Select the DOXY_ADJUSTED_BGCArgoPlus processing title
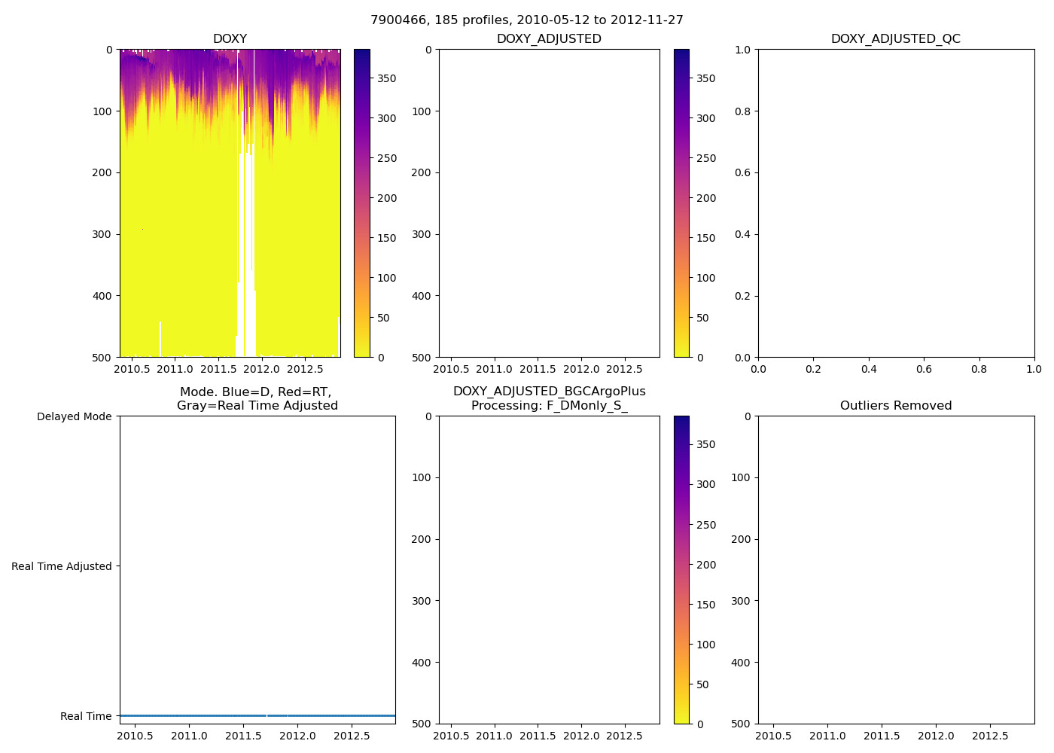 coord(549,398)
